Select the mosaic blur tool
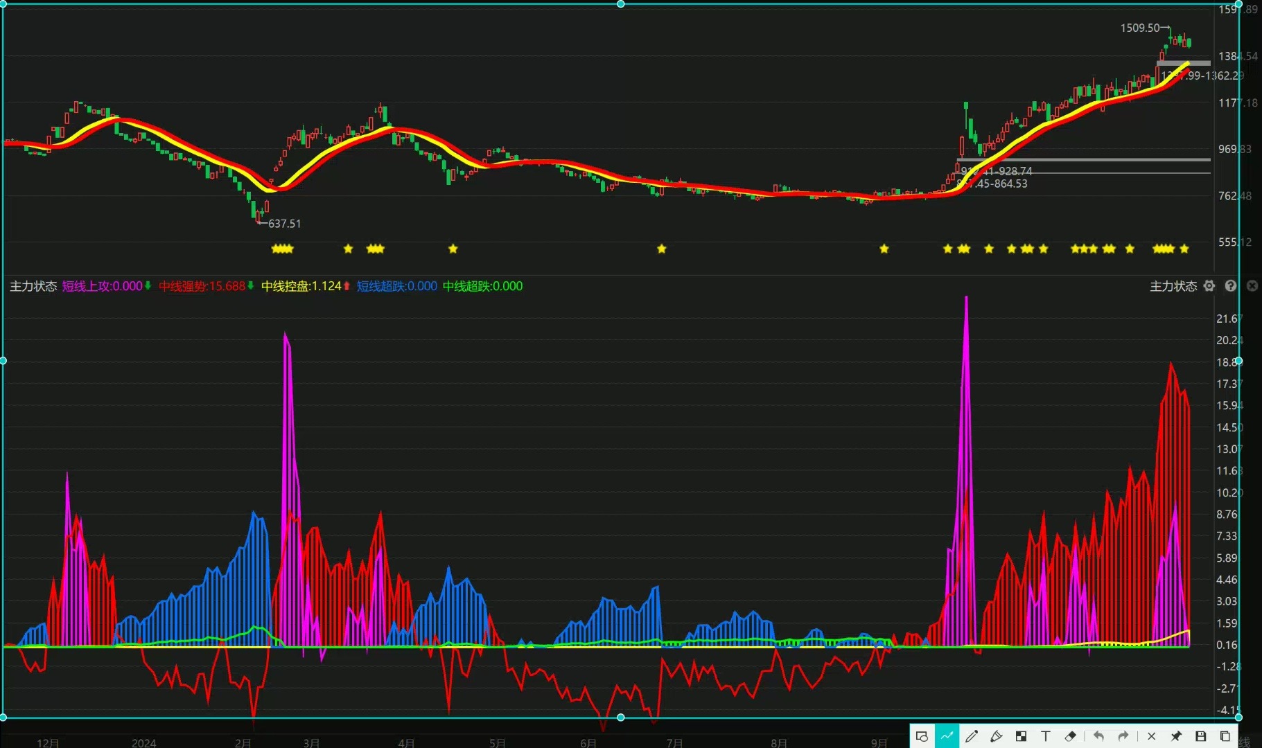This screenshot has width=1262, height=748. pyautogui.click(x=1021, y=736)
